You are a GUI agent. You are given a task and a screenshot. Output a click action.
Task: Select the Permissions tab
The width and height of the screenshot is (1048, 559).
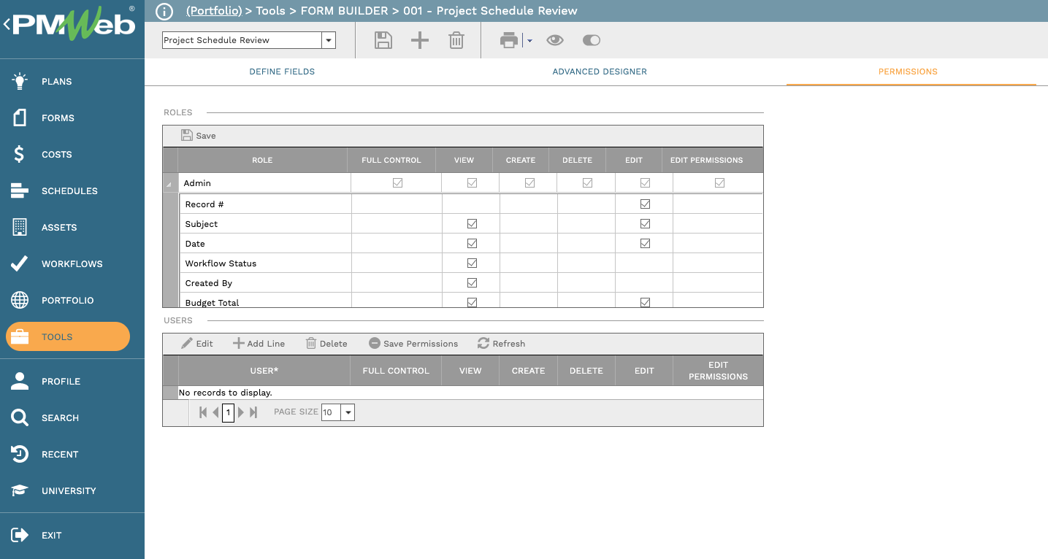(908, 72)
